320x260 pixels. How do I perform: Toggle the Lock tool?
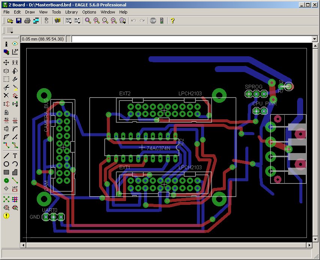pos(6,112)
